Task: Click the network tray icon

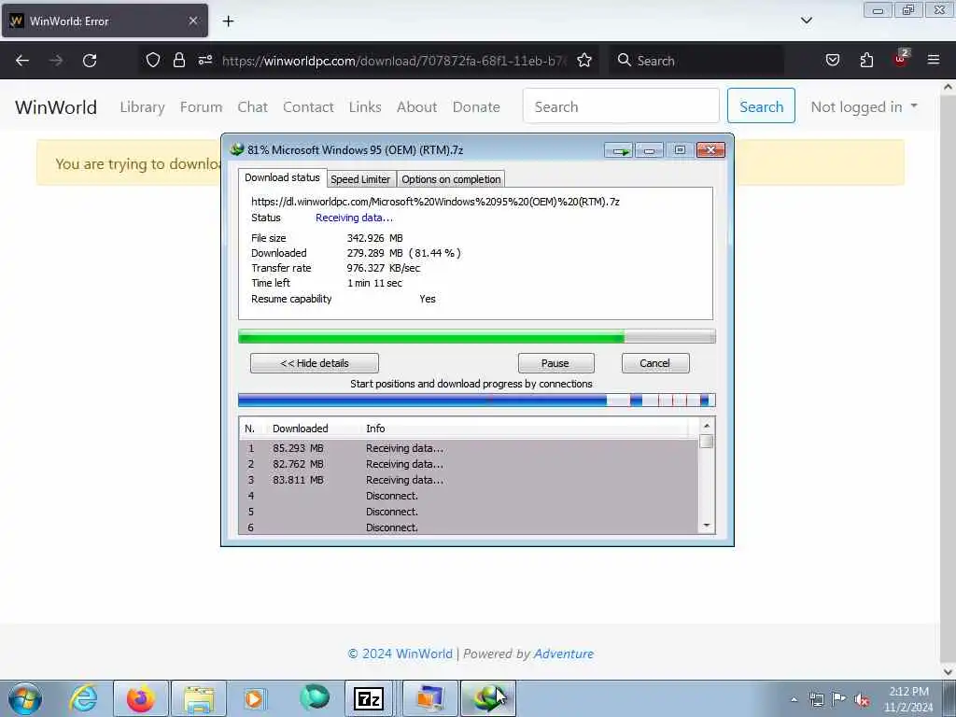Action: coord(816,699)
